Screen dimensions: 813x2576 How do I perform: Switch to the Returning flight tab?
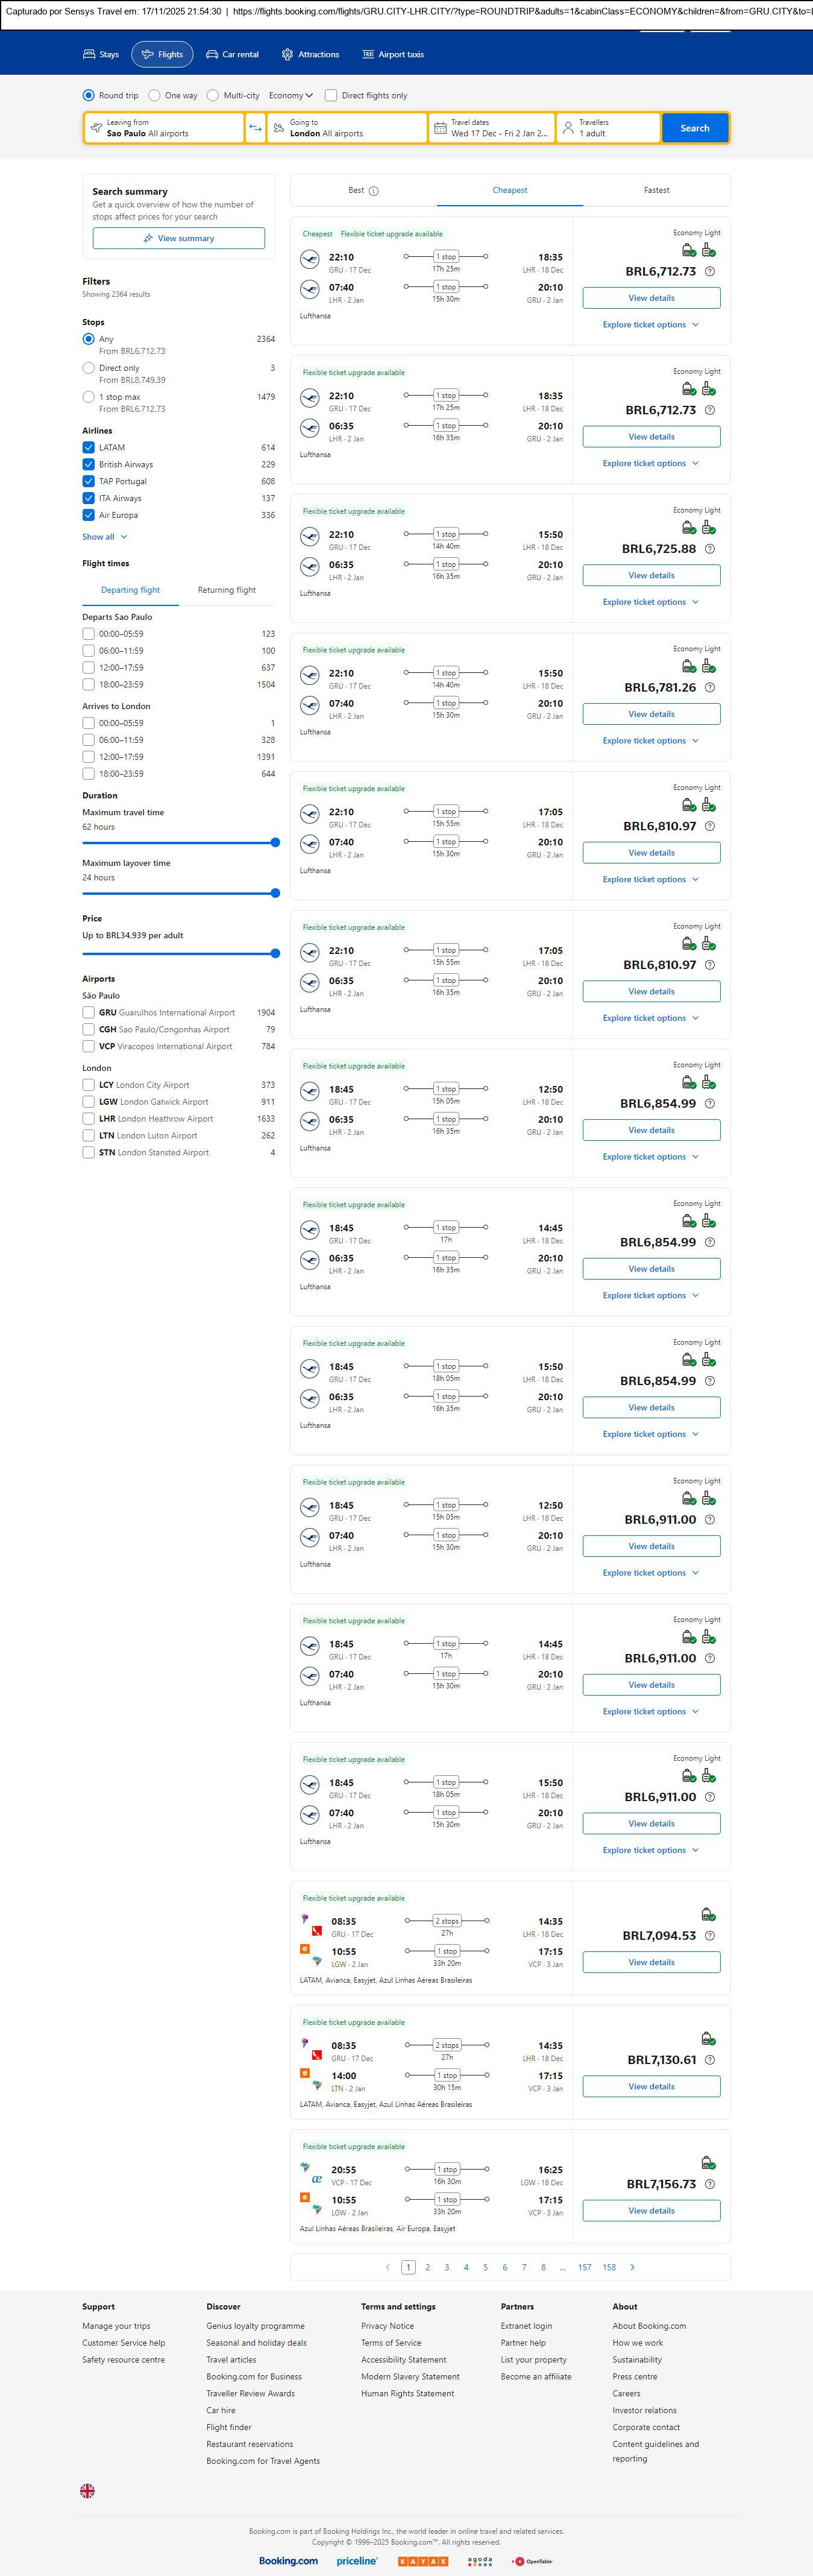click(x=226, y=590)
